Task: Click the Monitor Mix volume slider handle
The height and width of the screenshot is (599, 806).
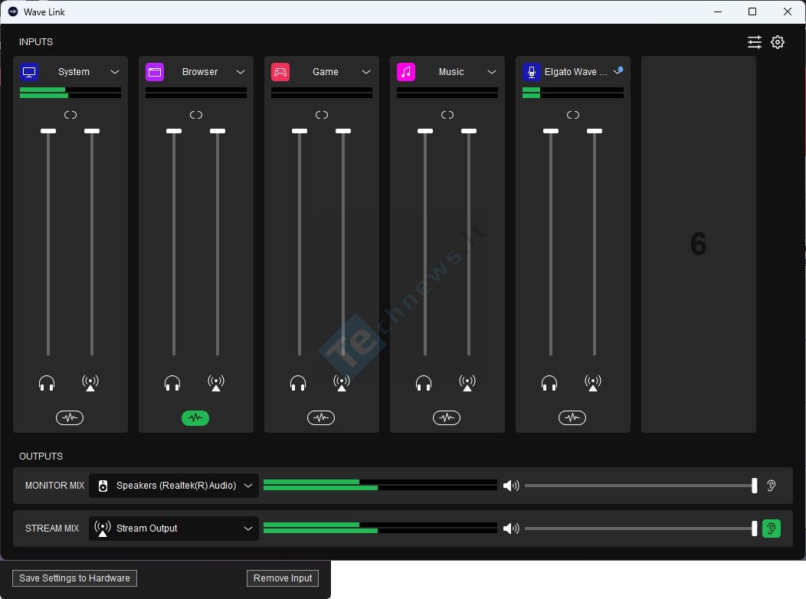Action: [755, 486]
